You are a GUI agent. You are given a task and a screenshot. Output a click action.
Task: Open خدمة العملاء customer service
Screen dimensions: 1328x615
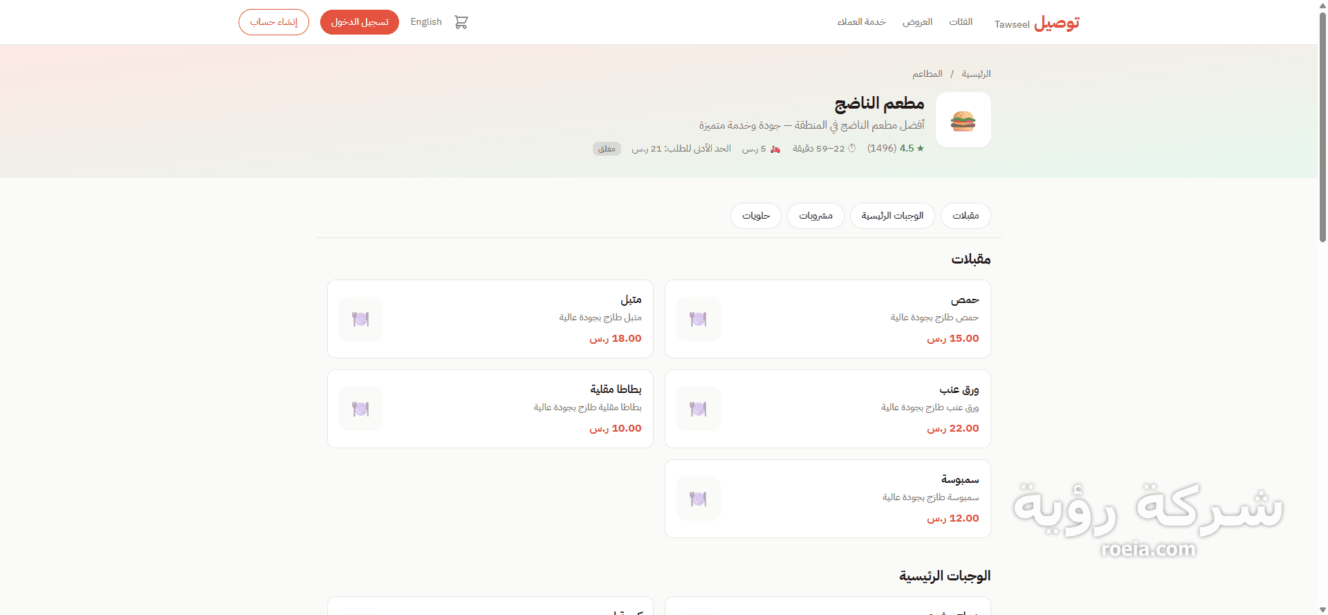click(x=861, y=22)
